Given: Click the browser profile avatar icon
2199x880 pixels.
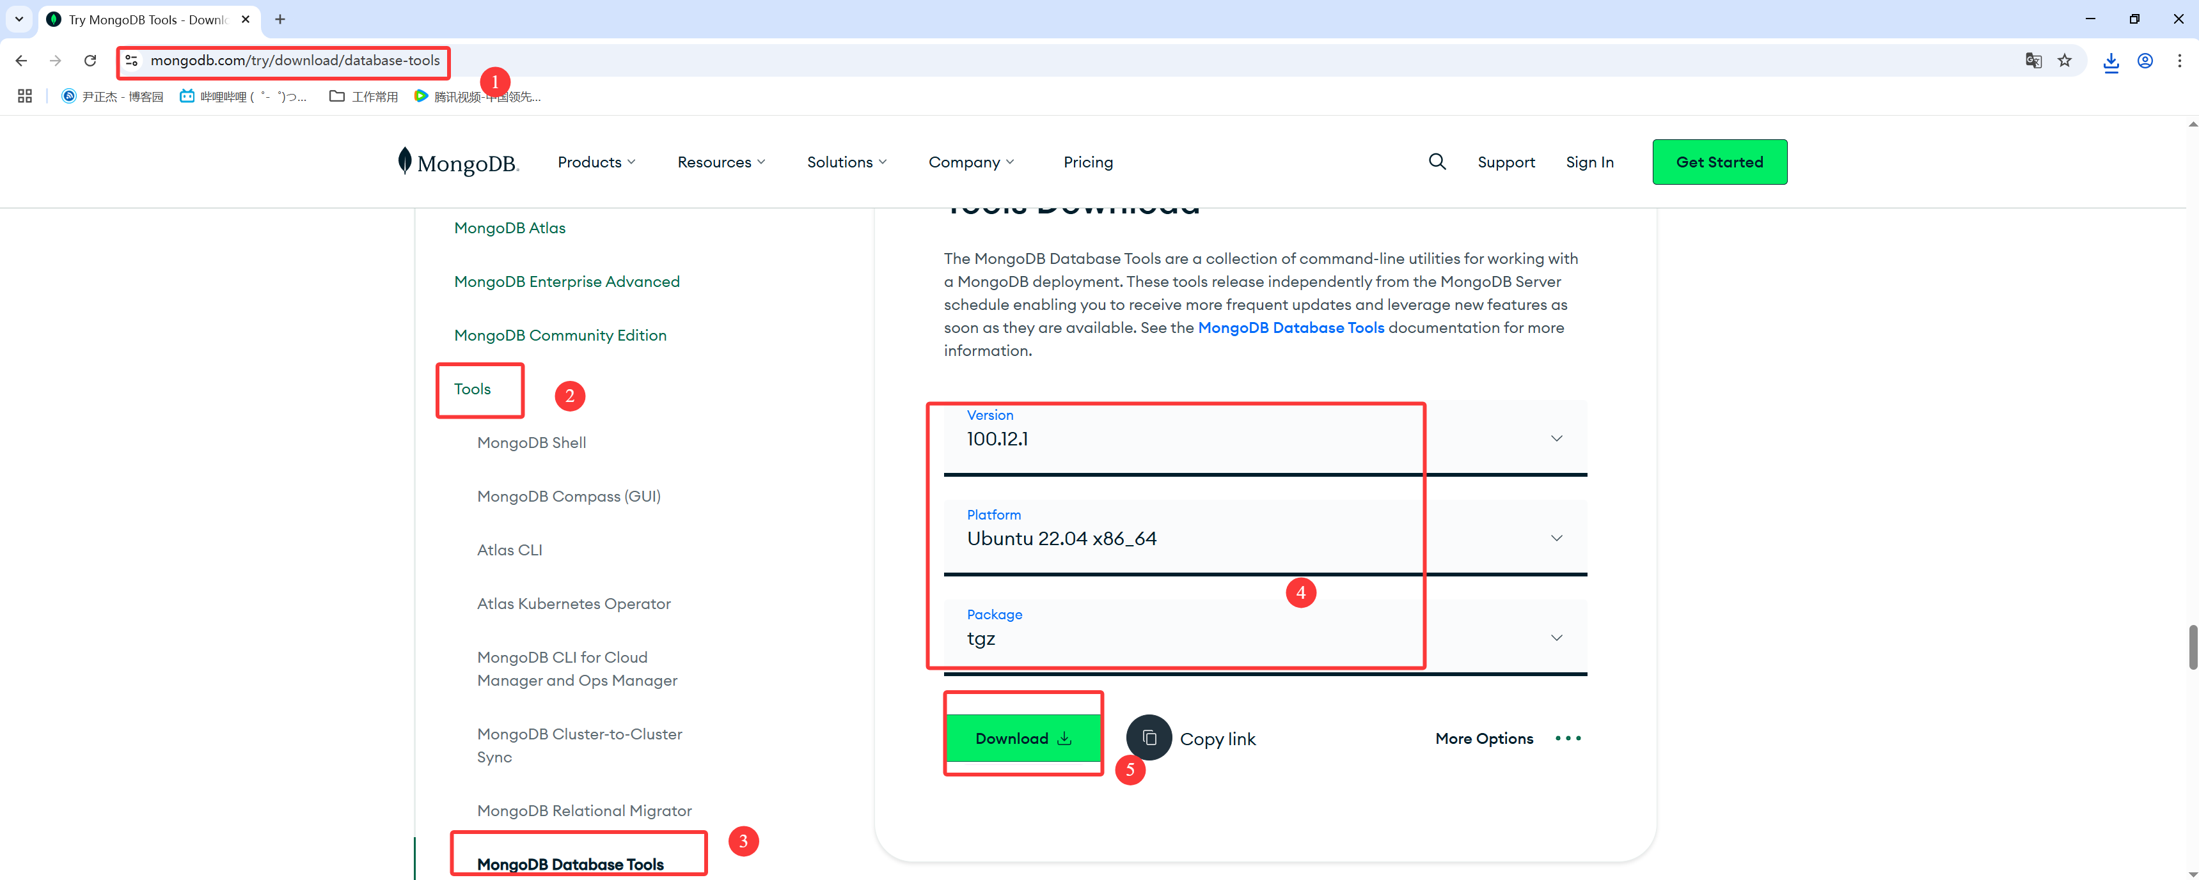Looking at the screenshot, I should point(2146,61).
